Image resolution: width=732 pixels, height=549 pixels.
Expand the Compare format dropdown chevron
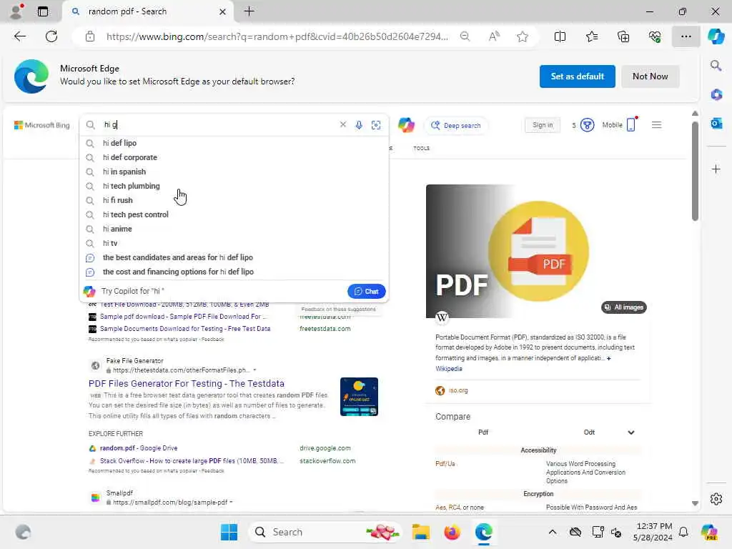(x=630, y=432)
